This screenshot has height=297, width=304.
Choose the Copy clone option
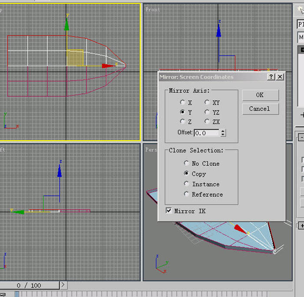[186, 173]
